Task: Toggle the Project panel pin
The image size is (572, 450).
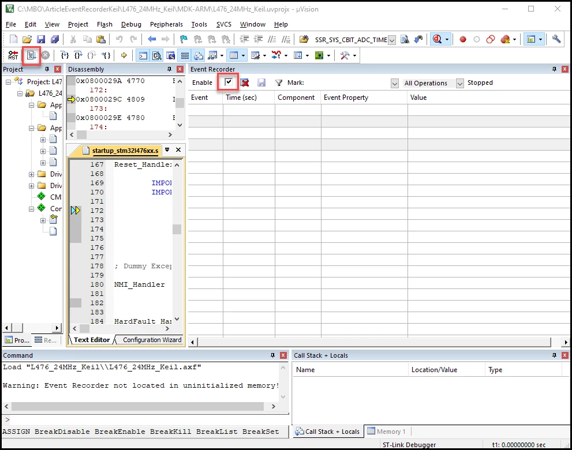Action: pos(47,69)
